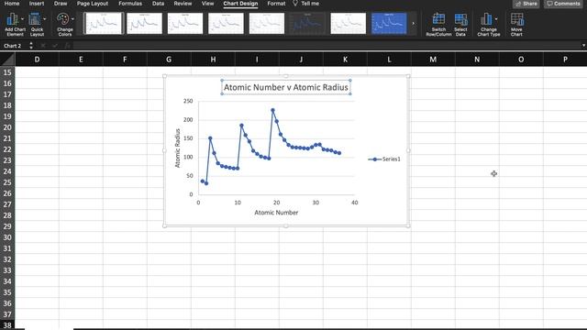This screenshot has height=330, width=587.
Task: Switch to the Home tab
Action: [x=12, y=4]
